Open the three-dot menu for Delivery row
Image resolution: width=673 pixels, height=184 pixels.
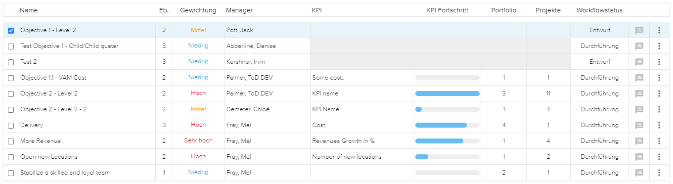(659, 125)
